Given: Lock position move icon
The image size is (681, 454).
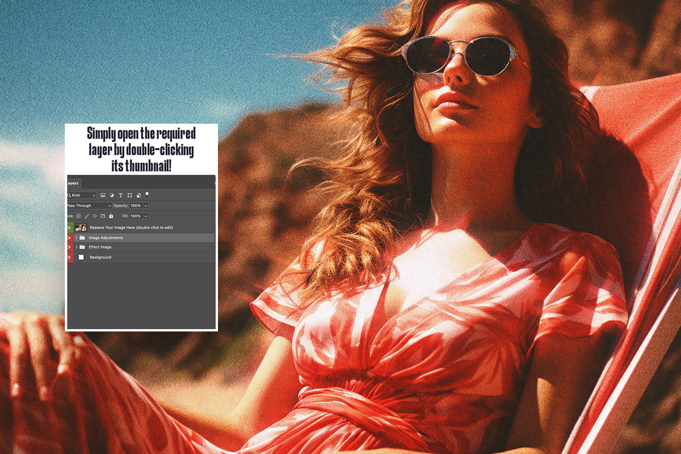Looking at the screenshot, I should click(95, 216).
